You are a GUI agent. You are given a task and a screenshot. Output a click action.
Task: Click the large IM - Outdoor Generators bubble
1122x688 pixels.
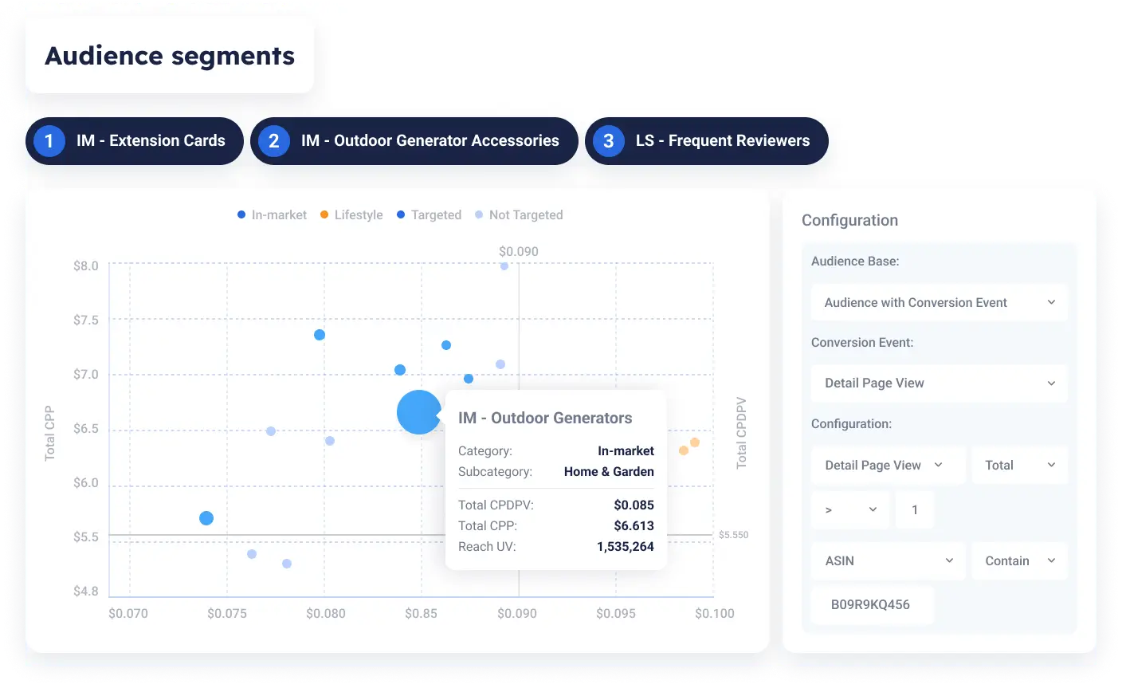click(x=419, y=412)
